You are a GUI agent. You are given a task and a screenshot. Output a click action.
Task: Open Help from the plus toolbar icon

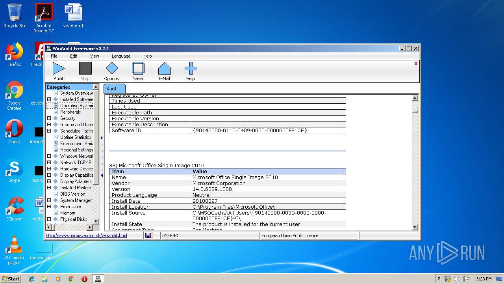(x=191, y=71)
